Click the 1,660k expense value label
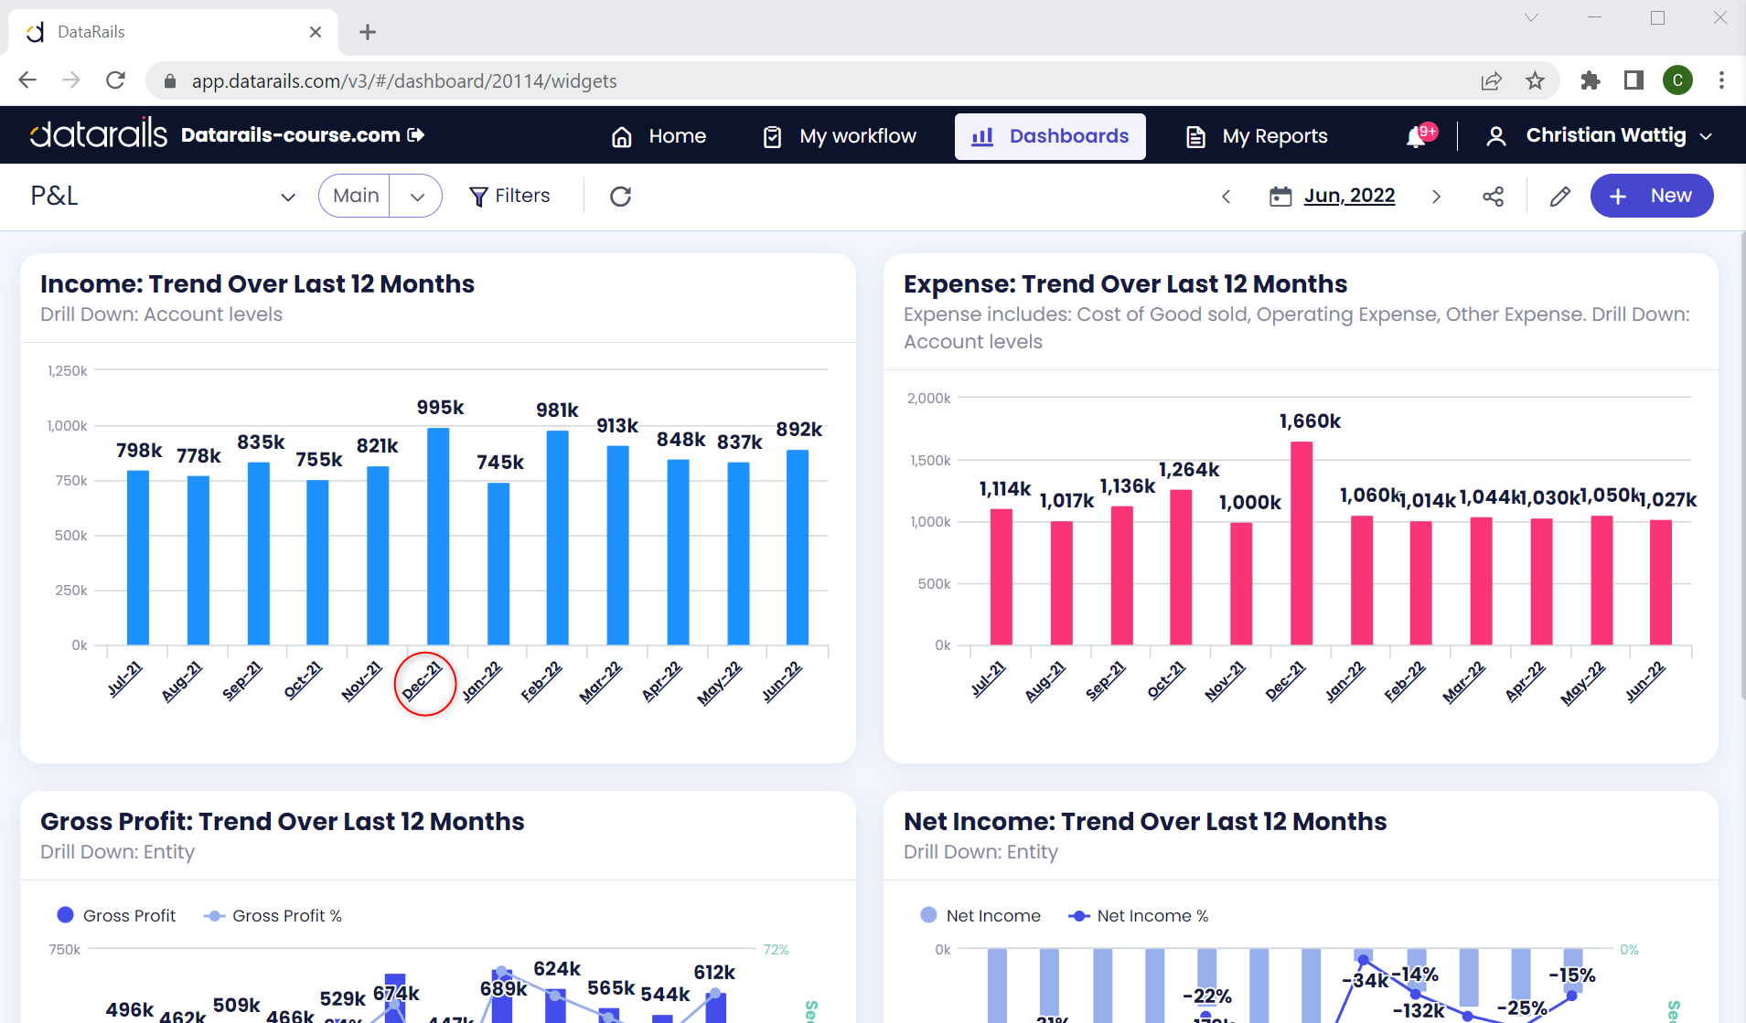1746x1023 pixels. 1310,421
